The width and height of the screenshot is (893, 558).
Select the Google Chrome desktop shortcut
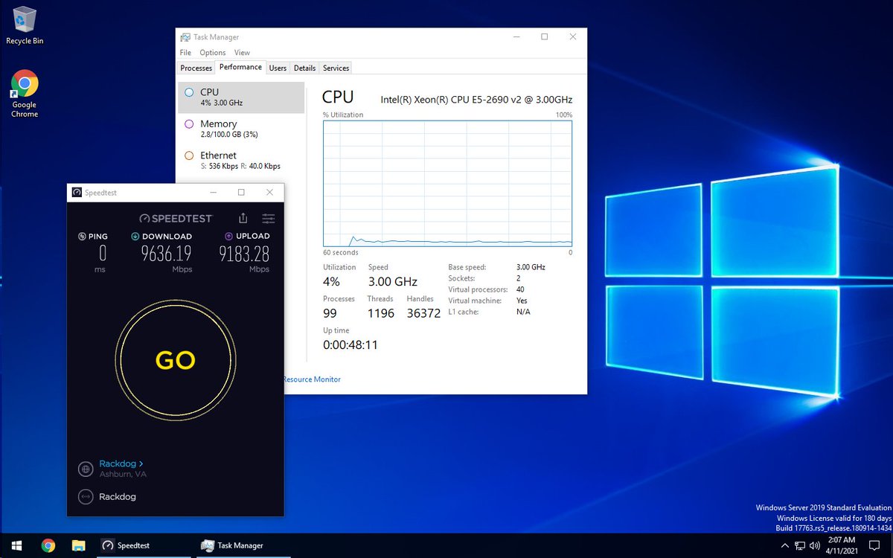point(25,94)
